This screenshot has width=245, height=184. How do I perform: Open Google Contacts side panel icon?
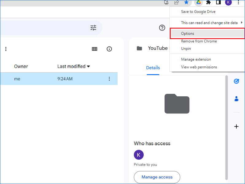pyautogui.click(x=236, y=99)
